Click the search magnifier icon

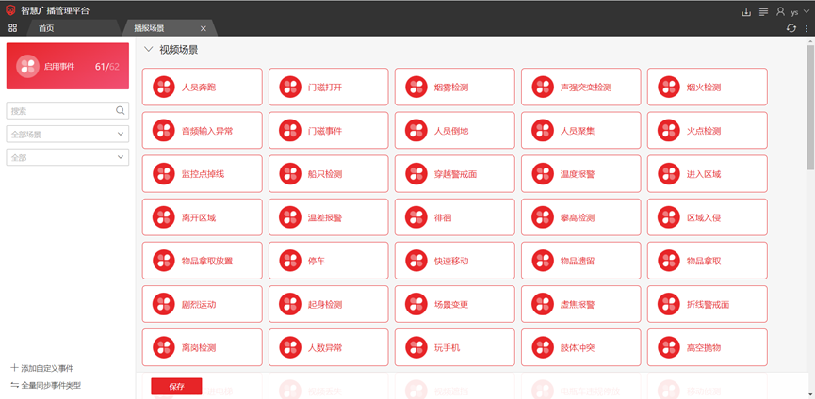[121, 110]
